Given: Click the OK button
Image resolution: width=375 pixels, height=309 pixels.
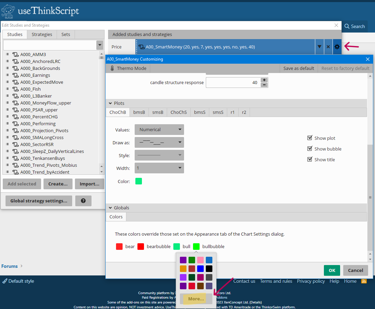Looking at the screenshot, I should pos(332,270).
